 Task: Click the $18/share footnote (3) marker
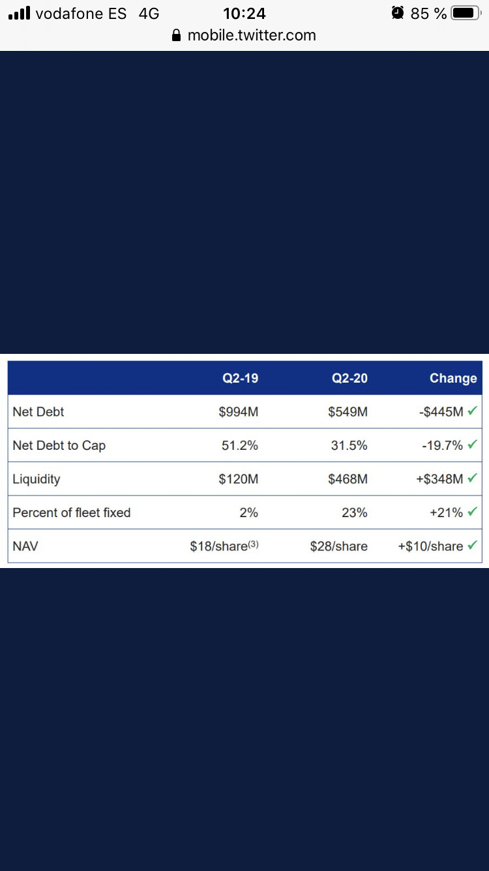(253, 544)
